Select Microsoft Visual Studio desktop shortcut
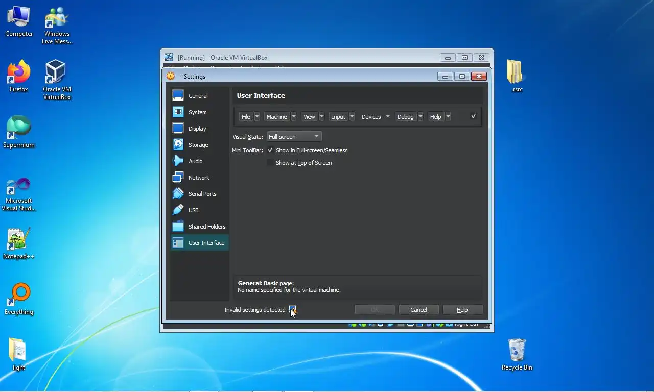Image resolution: width=654 pixels, height=392 pixels. click(19, 194)
